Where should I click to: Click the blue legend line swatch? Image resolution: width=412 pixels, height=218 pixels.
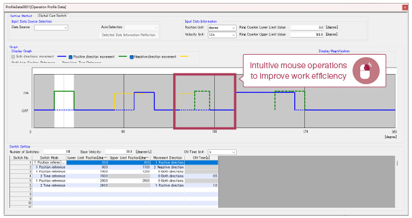click(x=62, y=56)
